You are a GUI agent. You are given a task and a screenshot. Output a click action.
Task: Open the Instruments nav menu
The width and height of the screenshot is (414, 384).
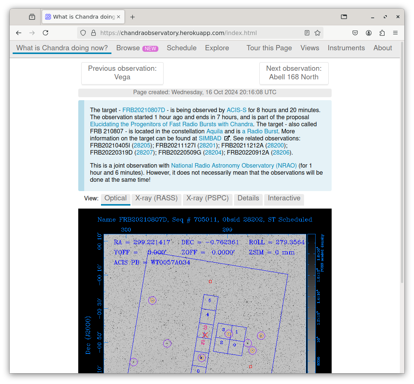click(x=346, y=48)
